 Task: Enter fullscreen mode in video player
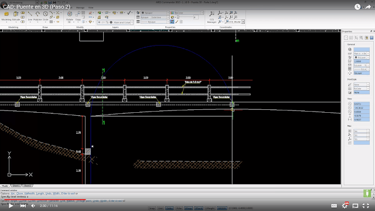tap(366, 206)
